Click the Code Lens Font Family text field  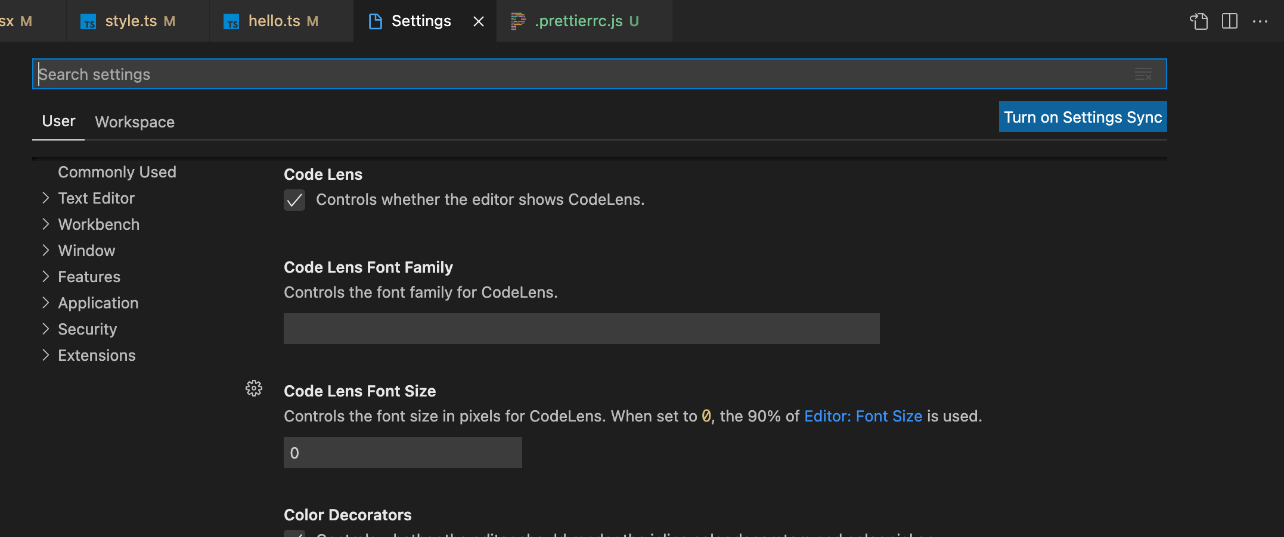581,329
